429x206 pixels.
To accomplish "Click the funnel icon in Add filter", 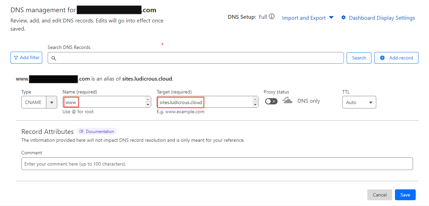I will [x=16, y=58].
